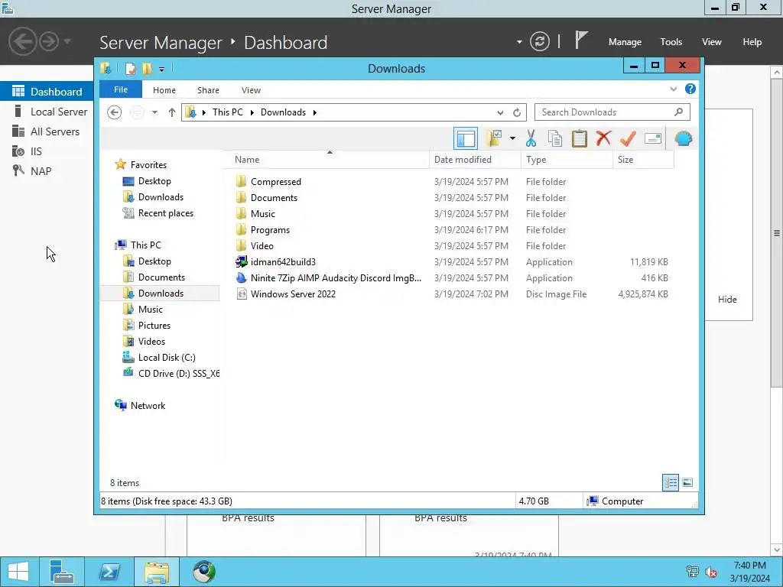Image resolution: width=783 pixels, height=587 pixels.
Task: Click This PC in address bar
Action: pos(228,112)
